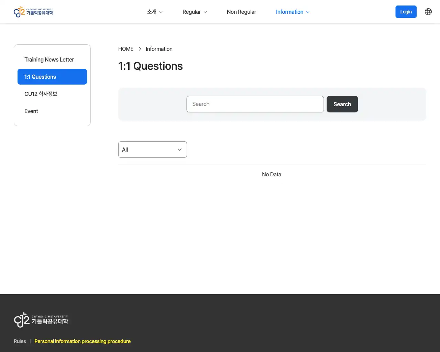Click the dark Search button

point(342,104)
